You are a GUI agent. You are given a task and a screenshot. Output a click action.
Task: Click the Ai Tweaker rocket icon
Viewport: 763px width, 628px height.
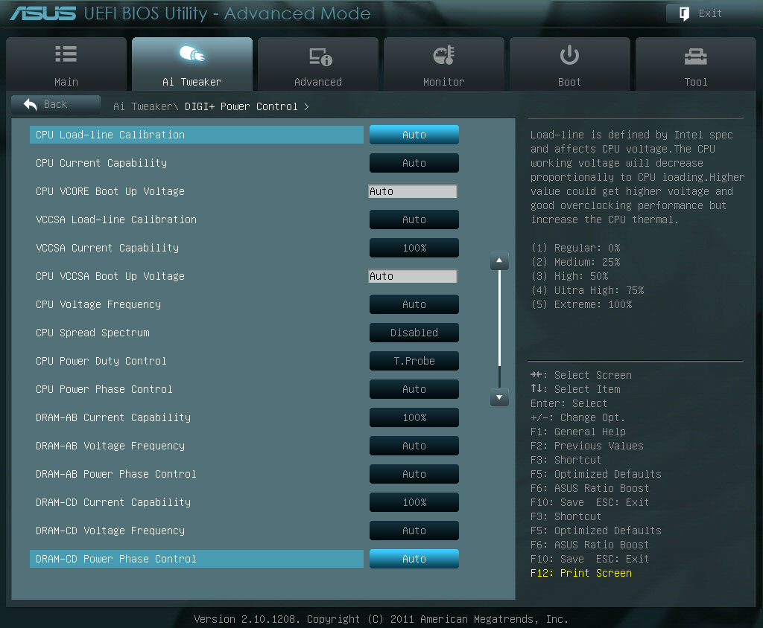coord(192,55)
